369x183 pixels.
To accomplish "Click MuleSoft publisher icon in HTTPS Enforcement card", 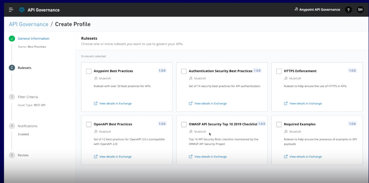I will coord(286,78).
